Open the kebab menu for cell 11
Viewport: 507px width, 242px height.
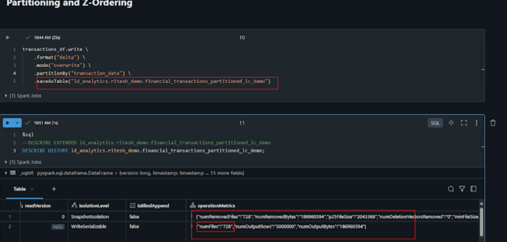pos(476,123)
